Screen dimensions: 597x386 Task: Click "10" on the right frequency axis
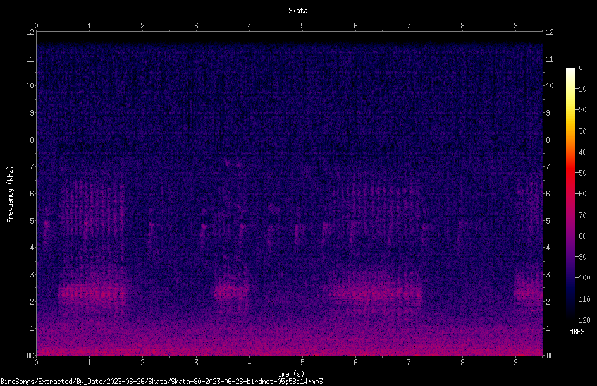pyautogui.click(x=550, y=86)
